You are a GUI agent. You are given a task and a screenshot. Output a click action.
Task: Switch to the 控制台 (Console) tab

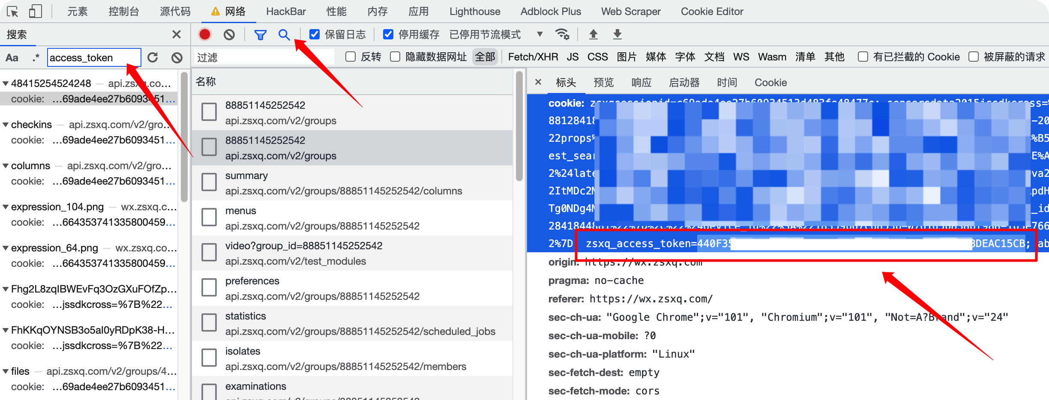tap(124, 12)
